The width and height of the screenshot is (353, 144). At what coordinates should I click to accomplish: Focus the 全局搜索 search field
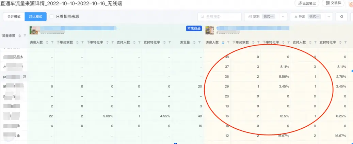(x=220, y=17)
